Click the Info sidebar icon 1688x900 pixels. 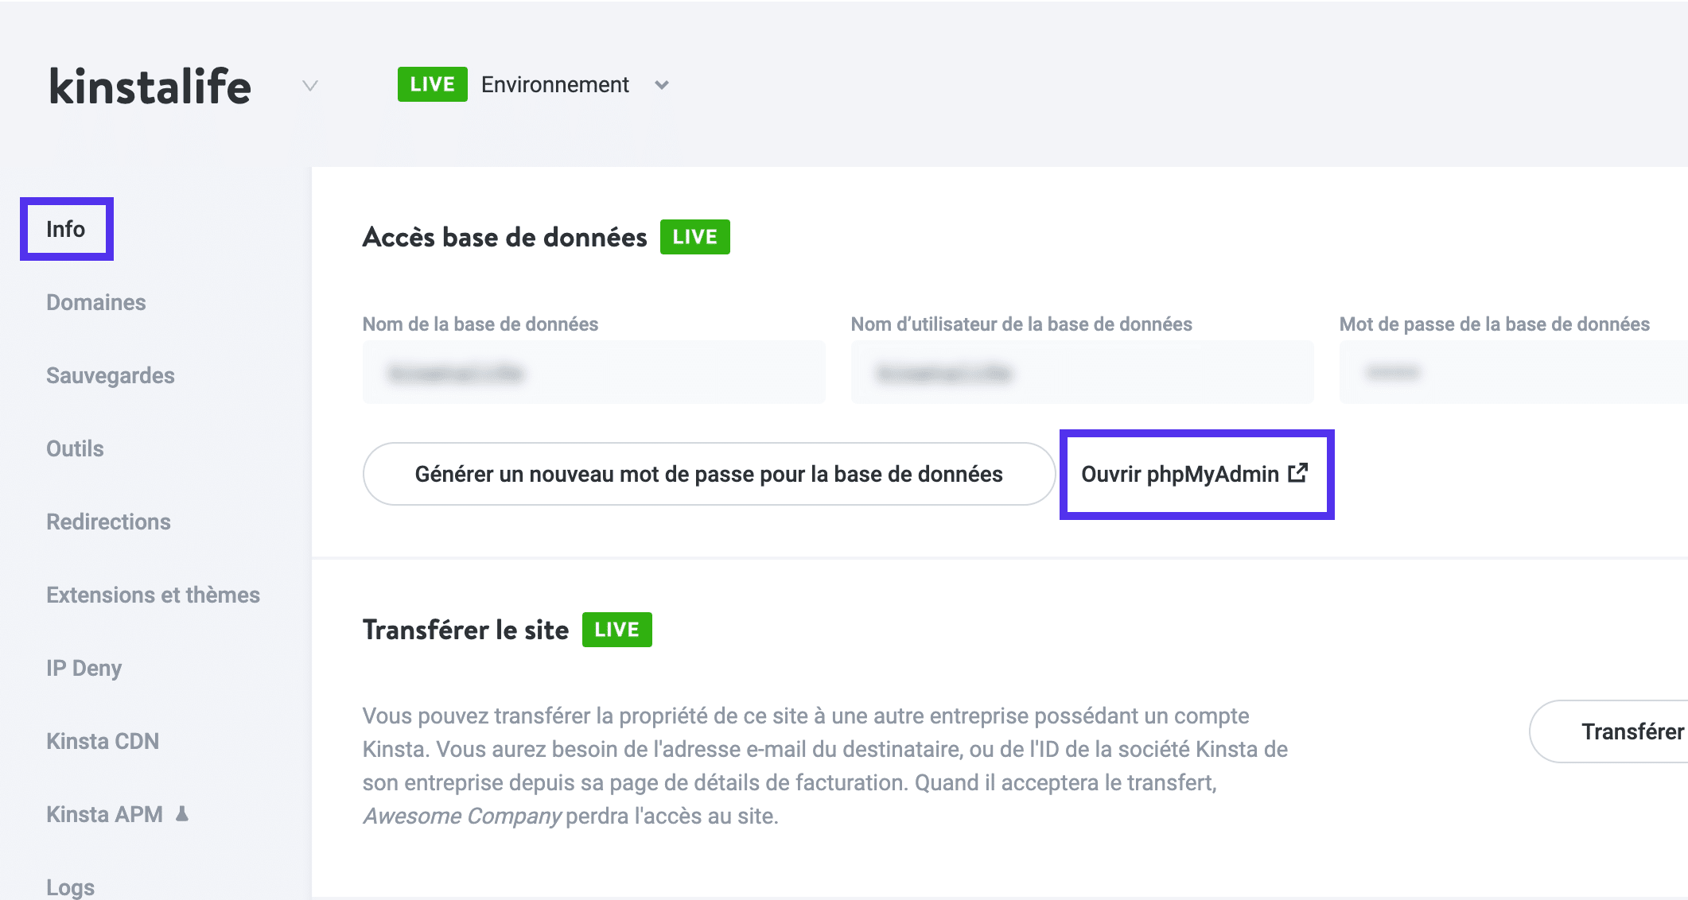(x=66, y=229)
